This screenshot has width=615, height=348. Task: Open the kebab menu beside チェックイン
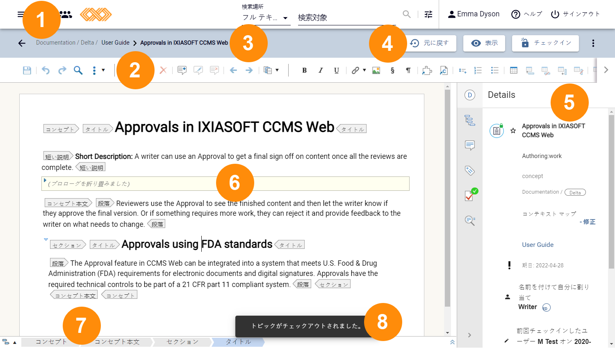[x=593, y=43]
